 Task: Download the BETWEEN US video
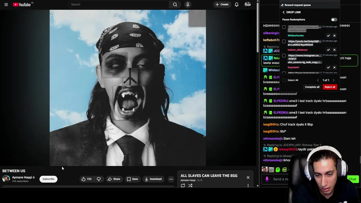tap(153, 179)
